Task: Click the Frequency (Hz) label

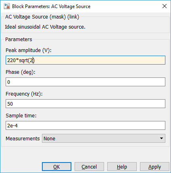Action: click(24, 94)
